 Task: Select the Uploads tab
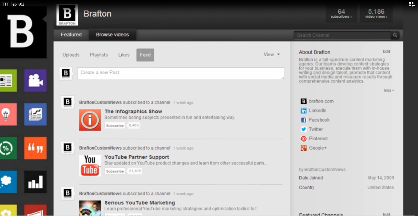(71, 55)
